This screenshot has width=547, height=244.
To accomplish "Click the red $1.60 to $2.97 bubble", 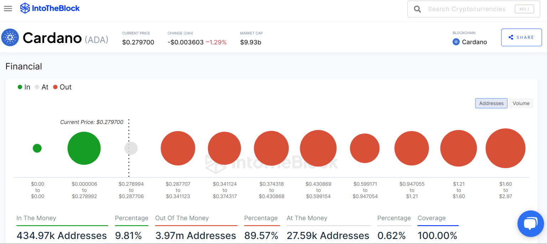I will pyautogui.click(x=505, y=148).
